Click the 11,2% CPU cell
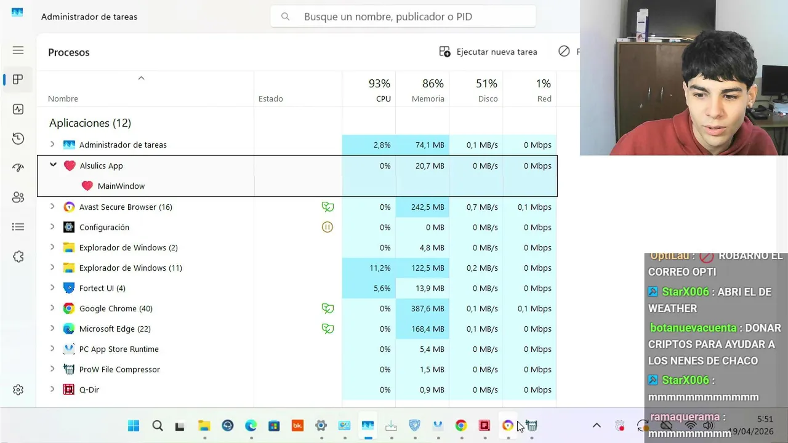This screenshot has width=788, height=443. [x=369, y=268]
